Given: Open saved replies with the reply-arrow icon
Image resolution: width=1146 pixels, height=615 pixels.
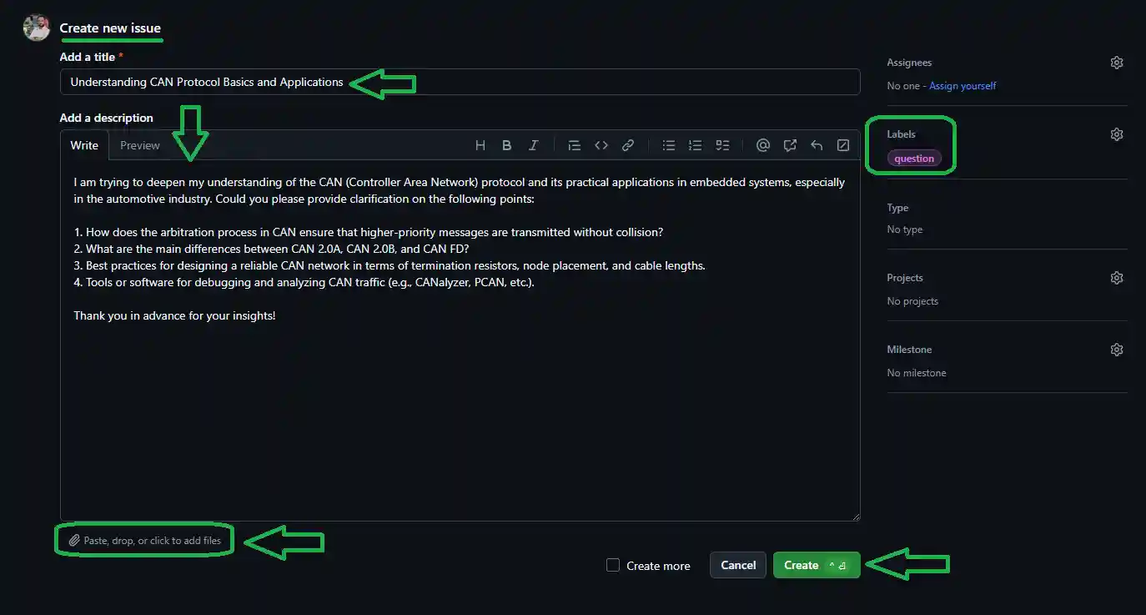Looking at the screenshot, I should pyautogui.click(x=817, y=145).
